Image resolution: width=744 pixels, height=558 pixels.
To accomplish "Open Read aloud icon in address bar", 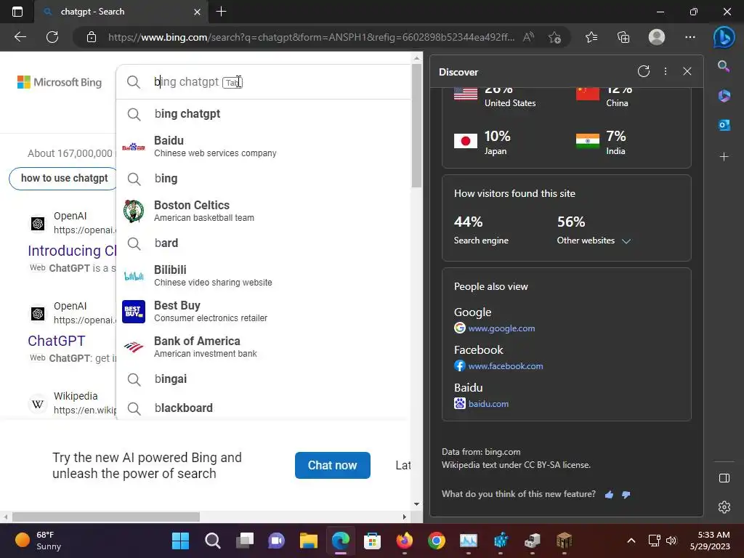I will tap(529, 37).
